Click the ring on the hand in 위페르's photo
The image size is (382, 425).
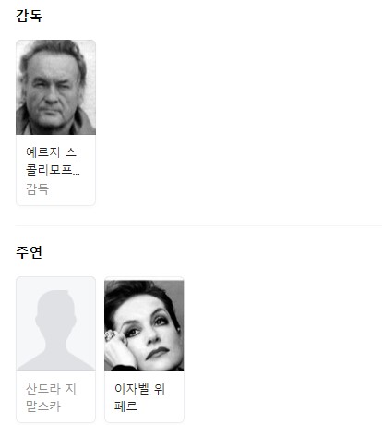(110, 335)
